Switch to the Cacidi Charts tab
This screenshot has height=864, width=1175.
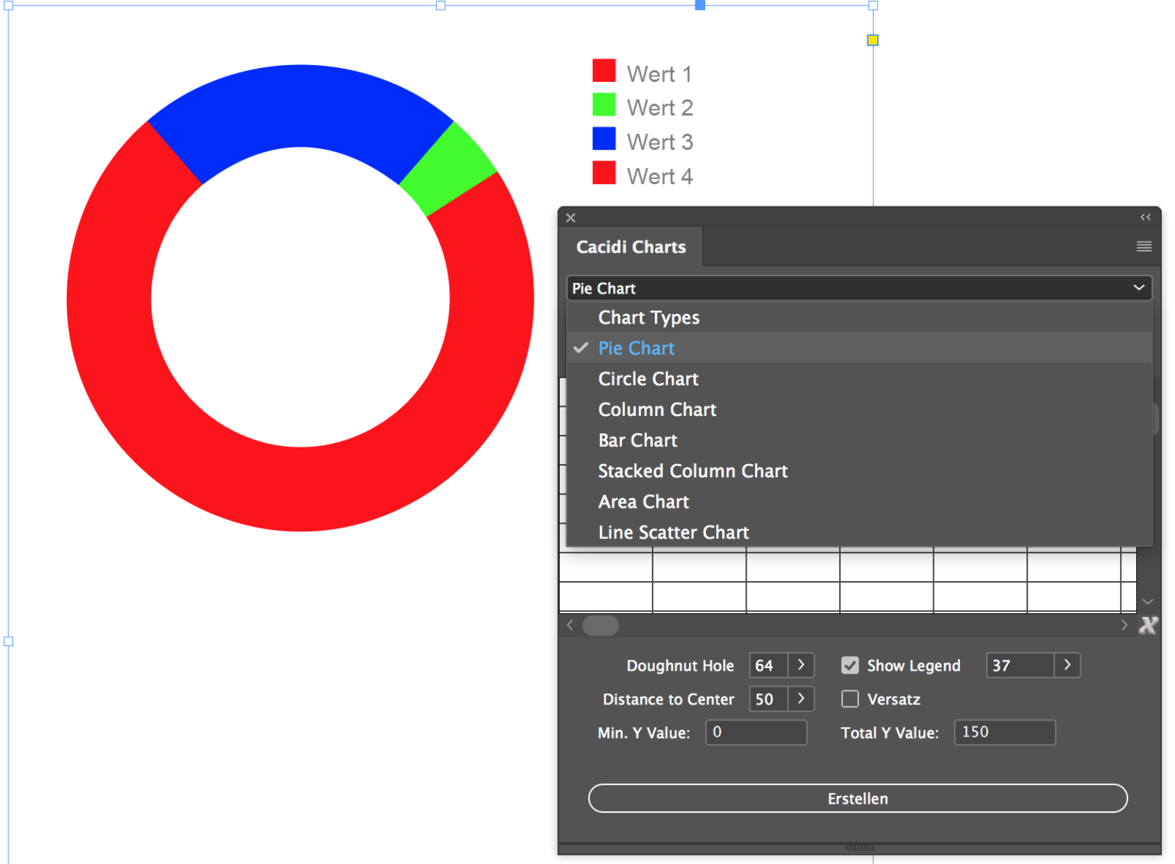click(631, 246)
